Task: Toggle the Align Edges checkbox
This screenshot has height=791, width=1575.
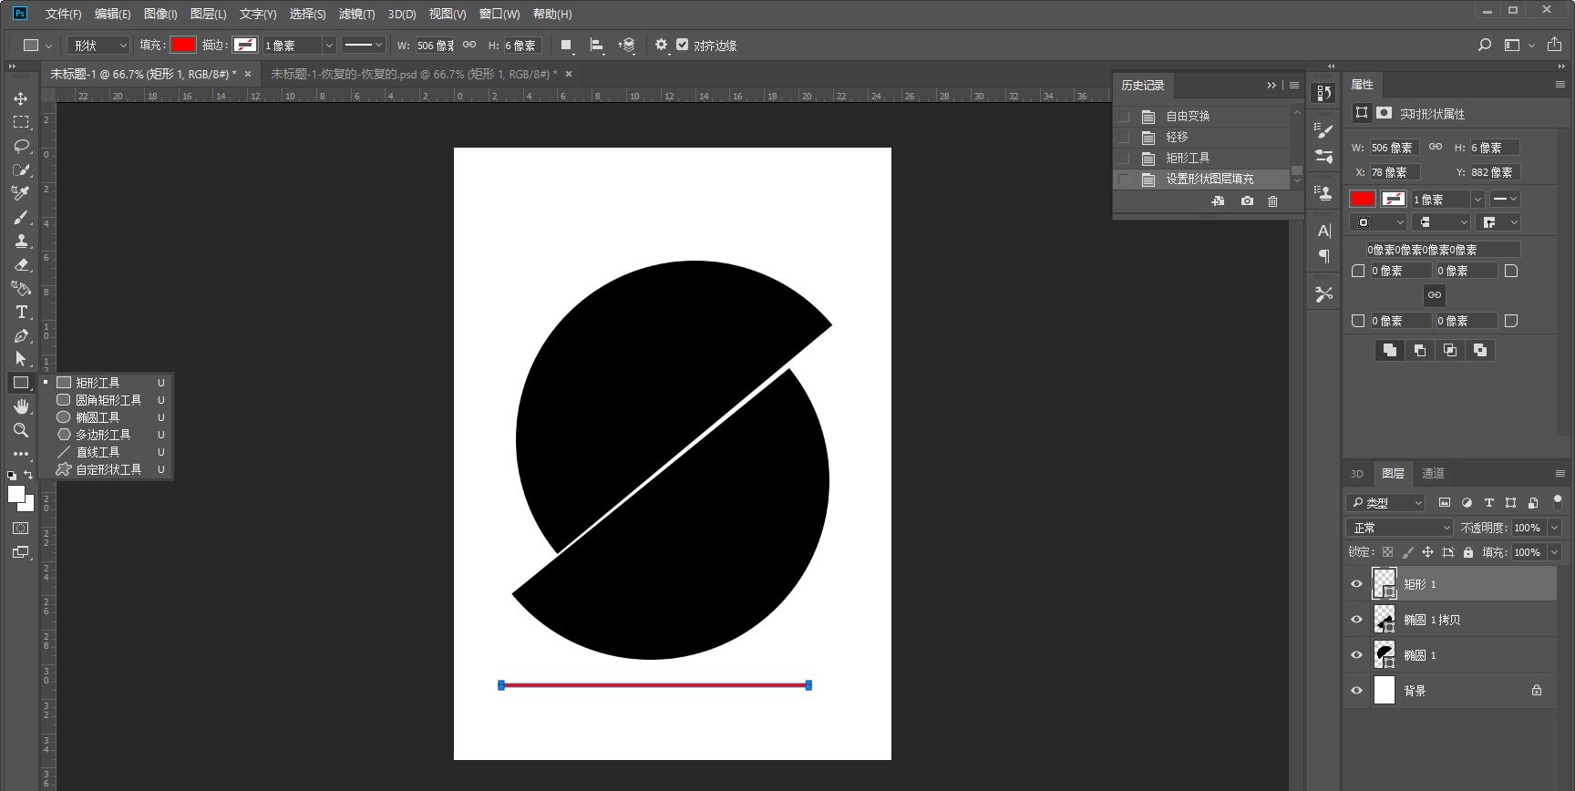Action: pos(682,45)
